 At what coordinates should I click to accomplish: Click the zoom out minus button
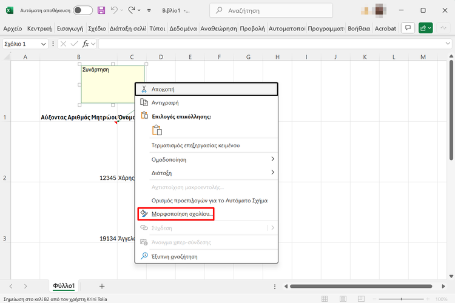click(375, 299)
